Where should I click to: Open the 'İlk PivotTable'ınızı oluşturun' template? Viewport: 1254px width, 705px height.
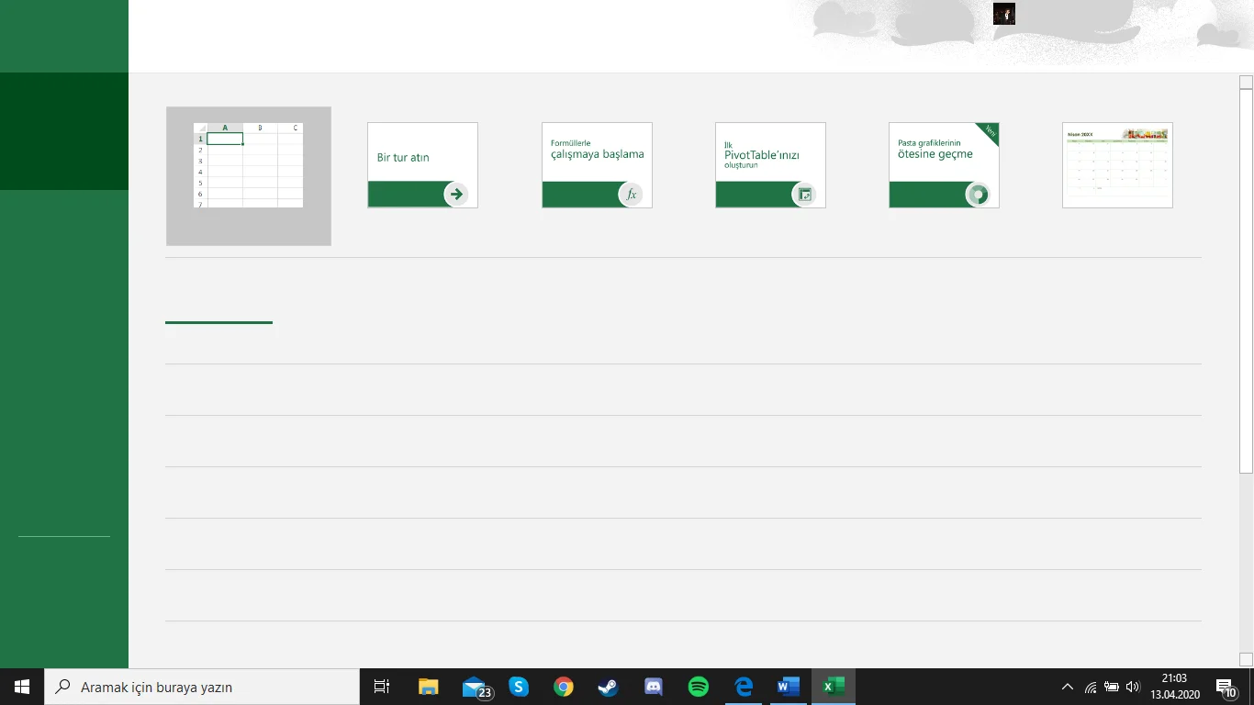pos(770,165)
